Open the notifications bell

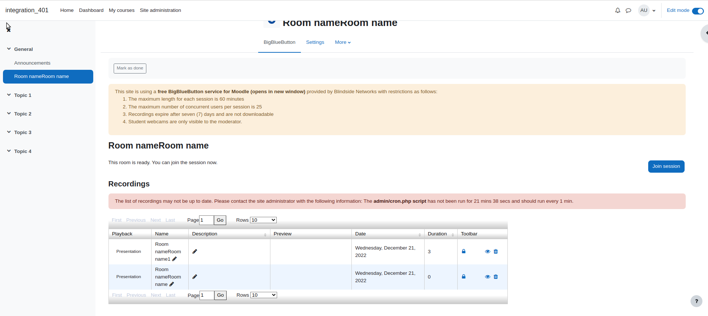[617, 10]
